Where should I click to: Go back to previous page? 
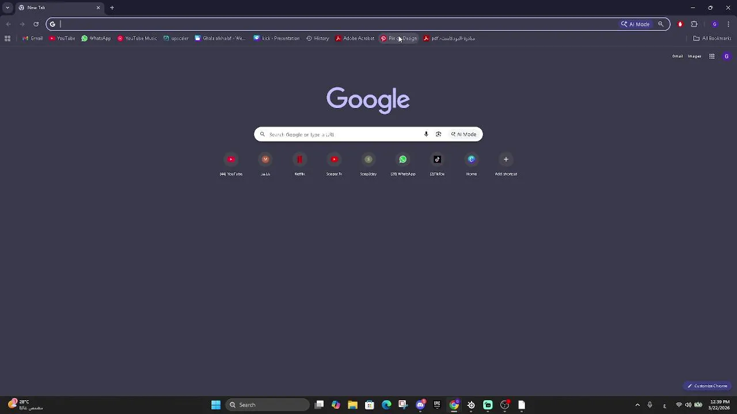pos(8,24)
